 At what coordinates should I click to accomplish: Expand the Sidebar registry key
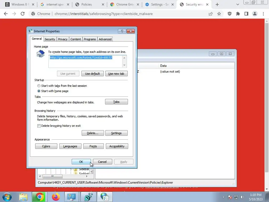click(71, 169)
